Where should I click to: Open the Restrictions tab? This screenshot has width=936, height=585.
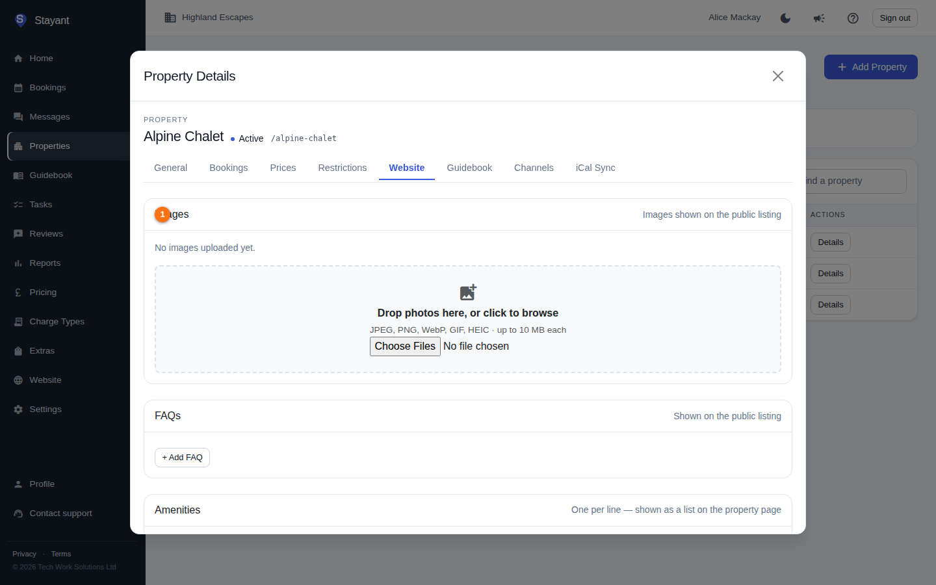click(x=343, y=168)
